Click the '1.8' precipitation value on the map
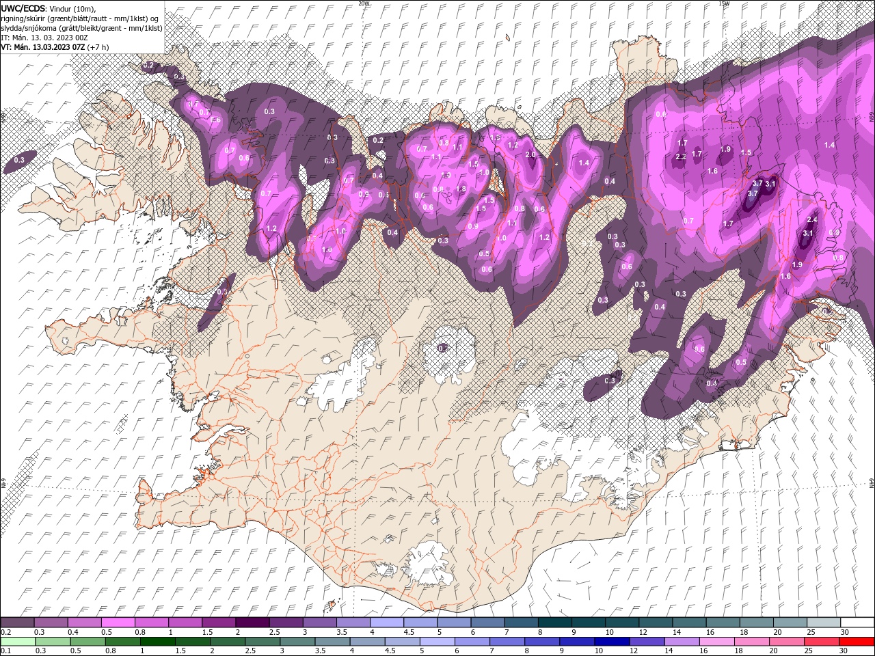 (x=461, y=189)
